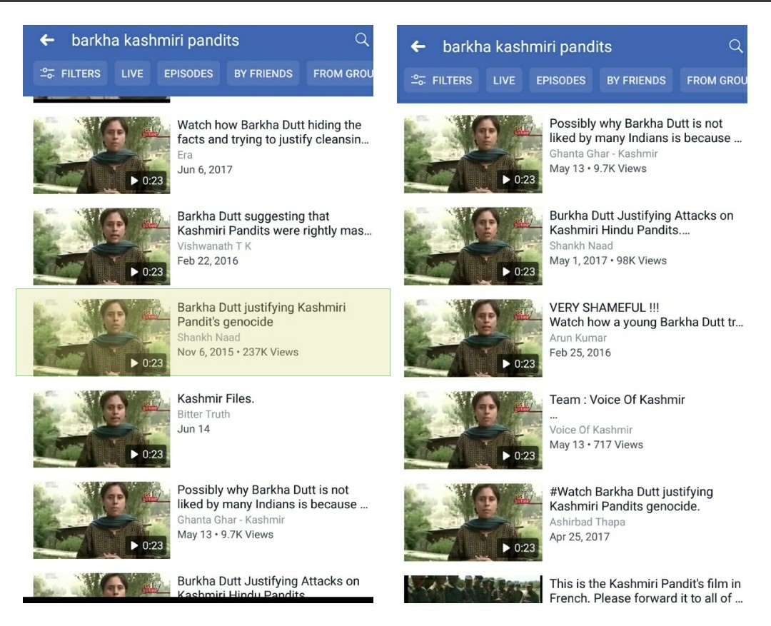Tap the back arrow in the right screenshot
Image resolution: width=771 pixels, height=626 pixels.
pos(418,46)
